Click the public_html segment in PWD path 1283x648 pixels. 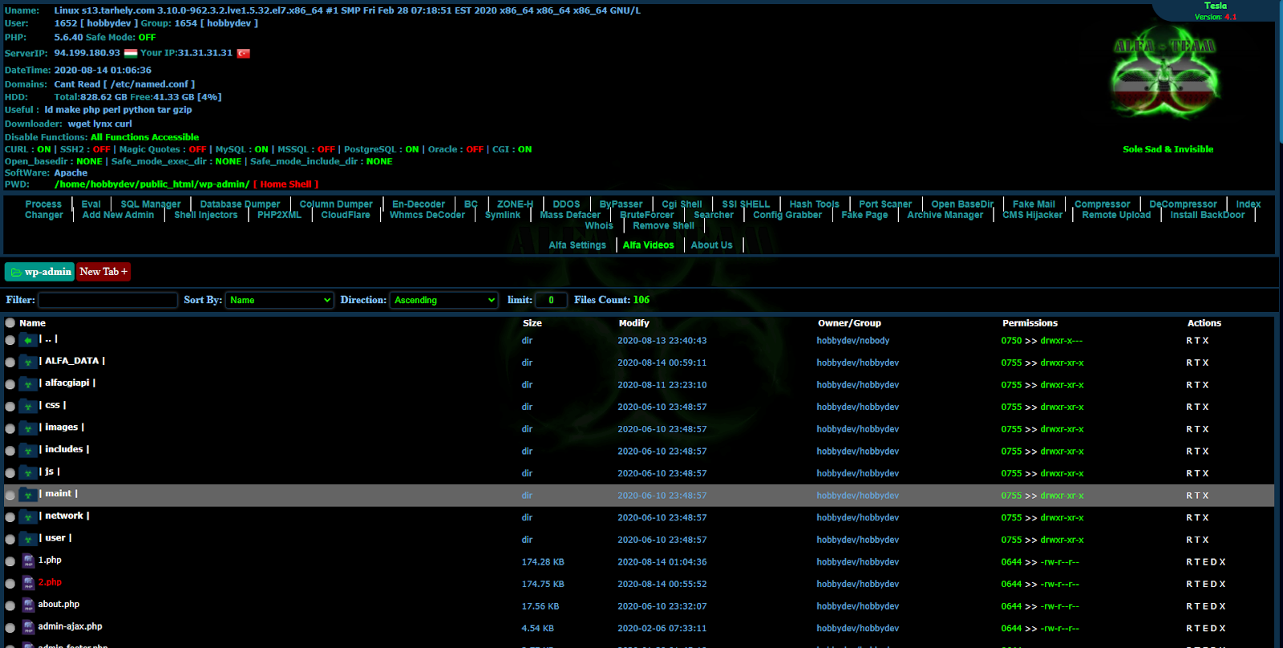[168, 184]
